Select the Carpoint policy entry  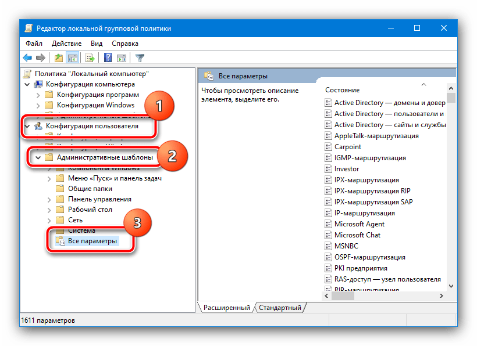[347, 146]
